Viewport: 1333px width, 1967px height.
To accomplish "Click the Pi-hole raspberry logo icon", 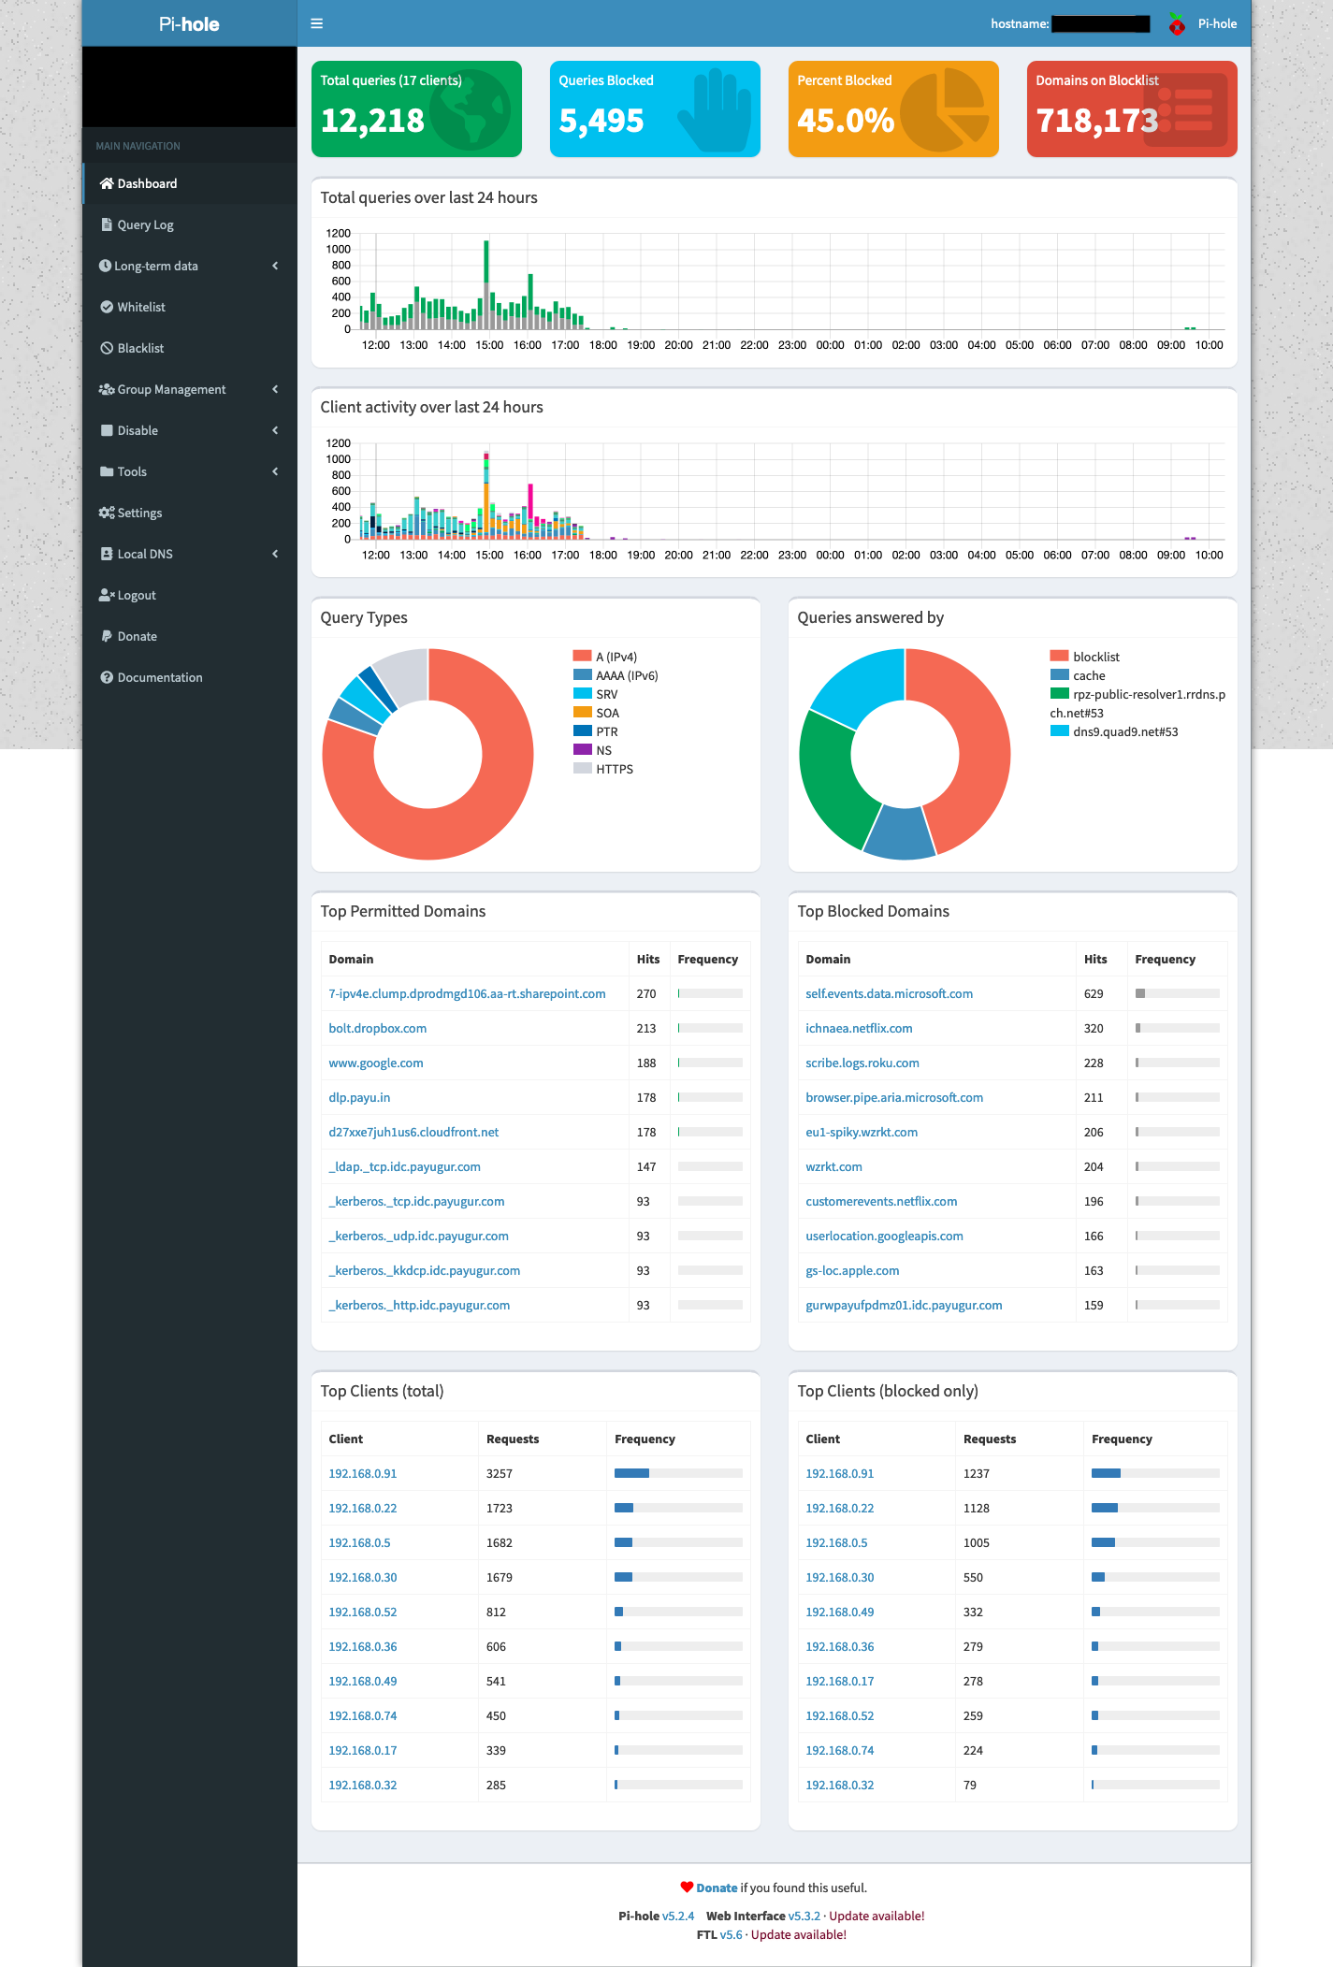I will coord(1177,24).
